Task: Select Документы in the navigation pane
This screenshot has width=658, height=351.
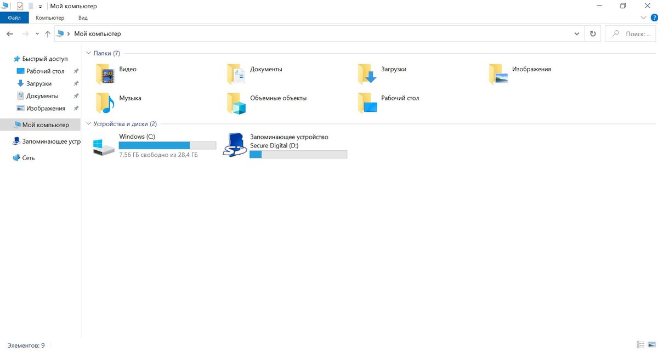Action: (x=42, y=96)
